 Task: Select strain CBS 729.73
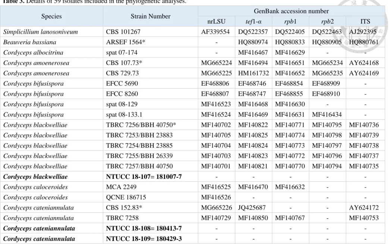[122, 73]
